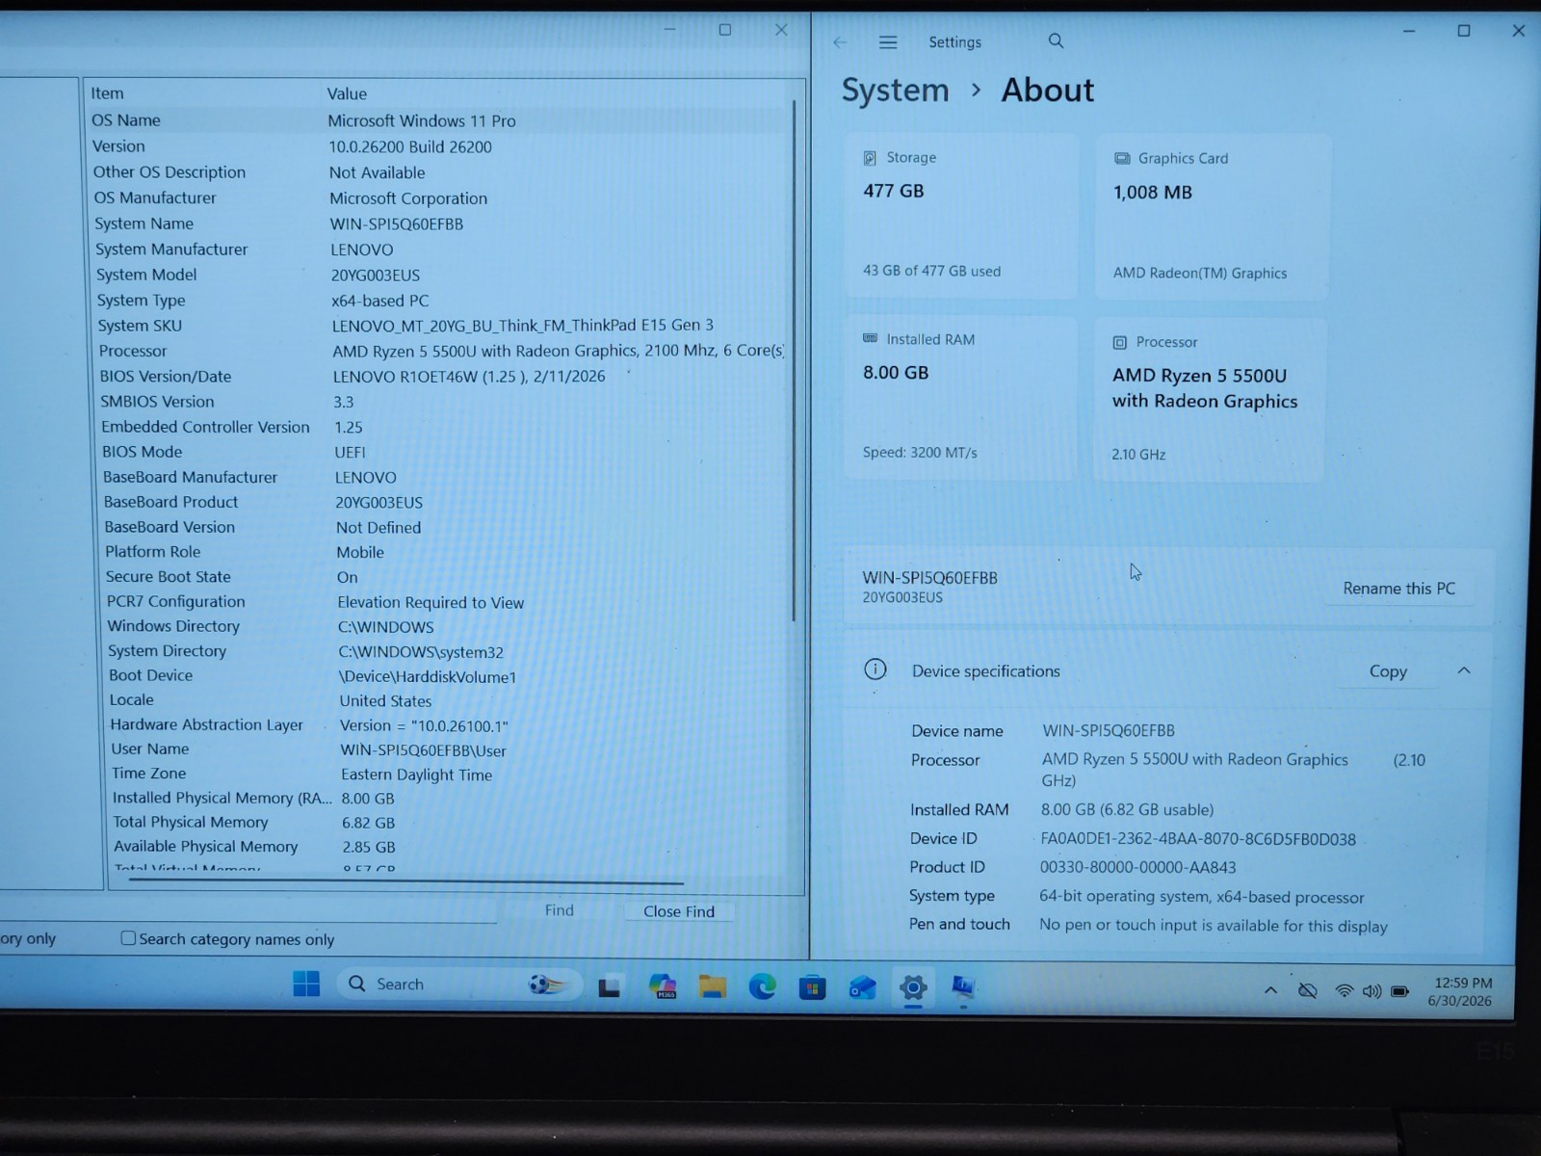Click the Graphics Card monitor icon
1541x1156 pixels.
[x=1122, y=158]
